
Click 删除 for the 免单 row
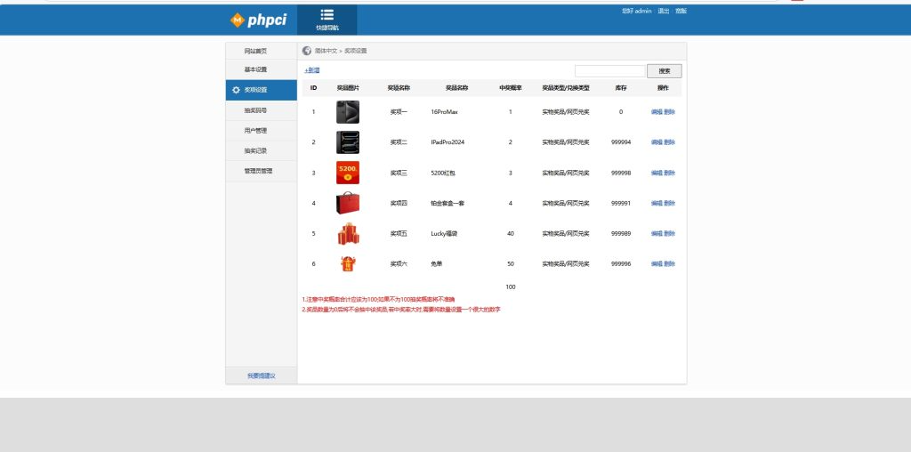[x=670, y=264]
